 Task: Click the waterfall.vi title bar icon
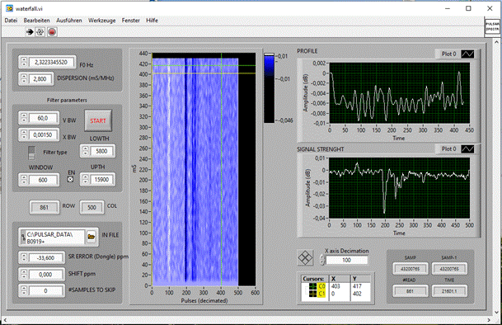pyautogui.click(x=9, y=8)
